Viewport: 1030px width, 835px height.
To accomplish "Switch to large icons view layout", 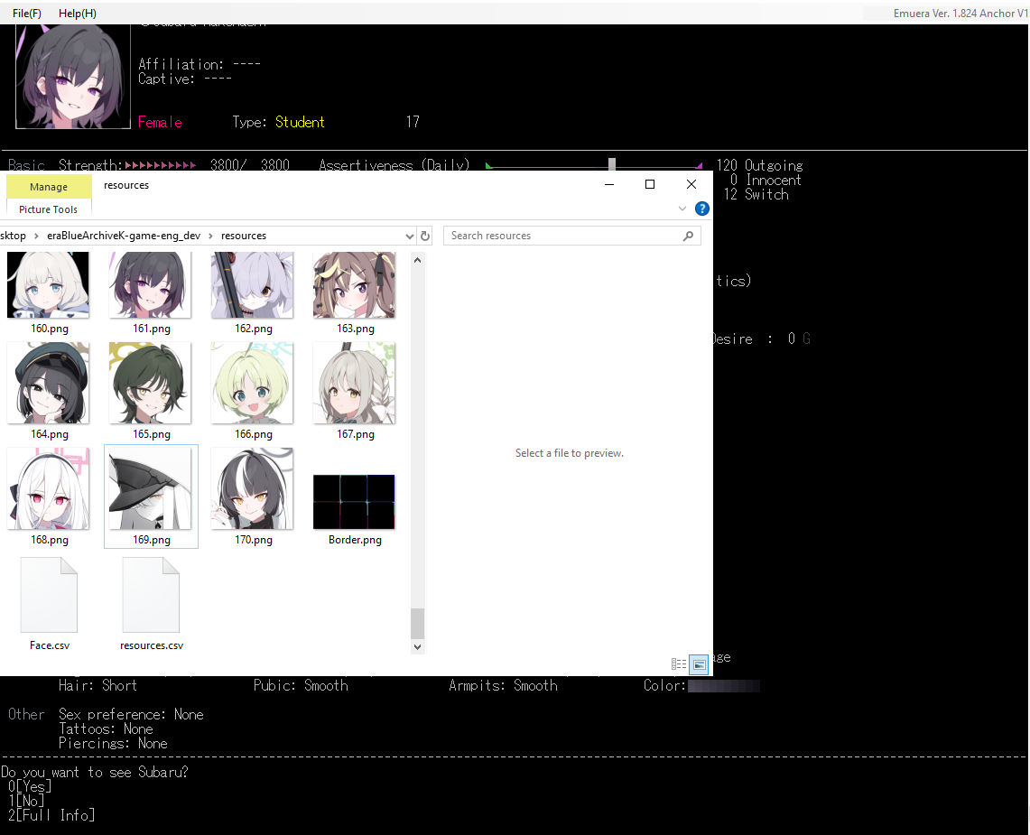I will click(x=699, y=664).
